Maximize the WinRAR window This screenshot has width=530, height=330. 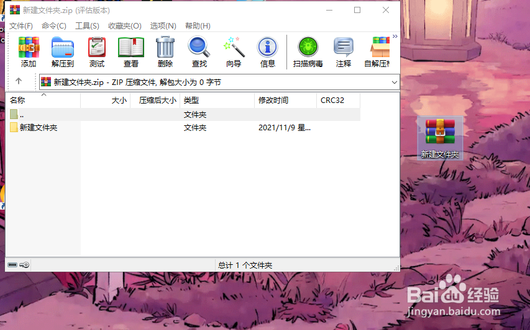[x=357, y=10]
